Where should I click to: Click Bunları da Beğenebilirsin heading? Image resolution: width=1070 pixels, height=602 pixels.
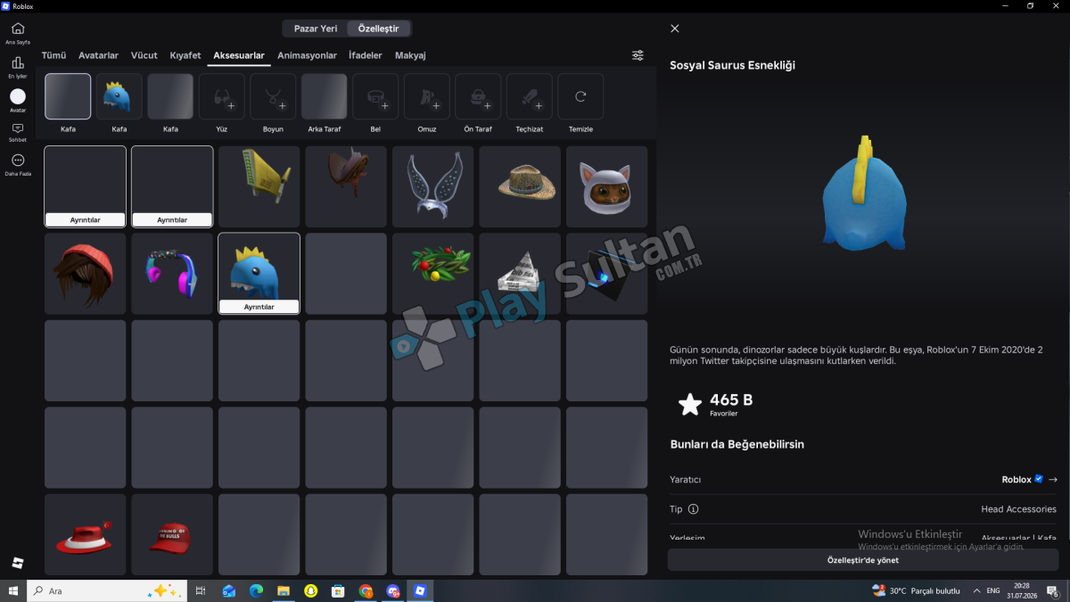click(x=737, y=444)
